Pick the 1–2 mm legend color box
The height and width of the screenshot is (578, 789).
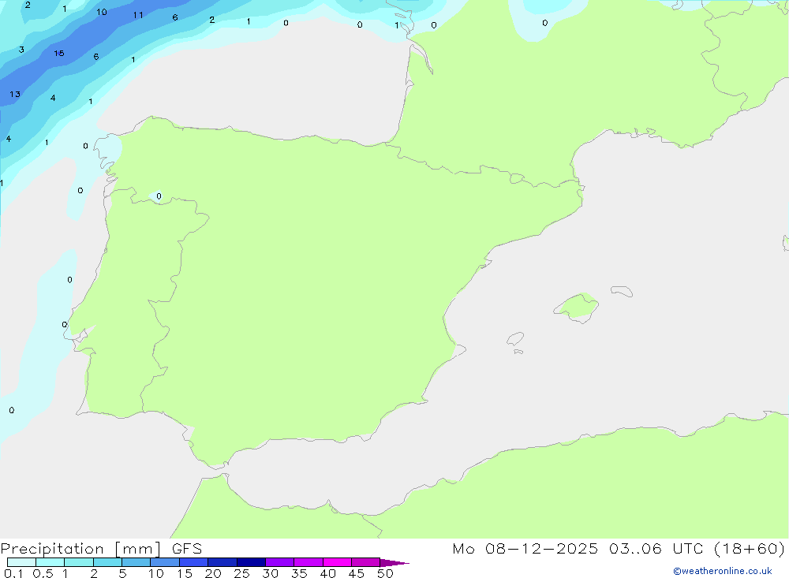point(79,562)
